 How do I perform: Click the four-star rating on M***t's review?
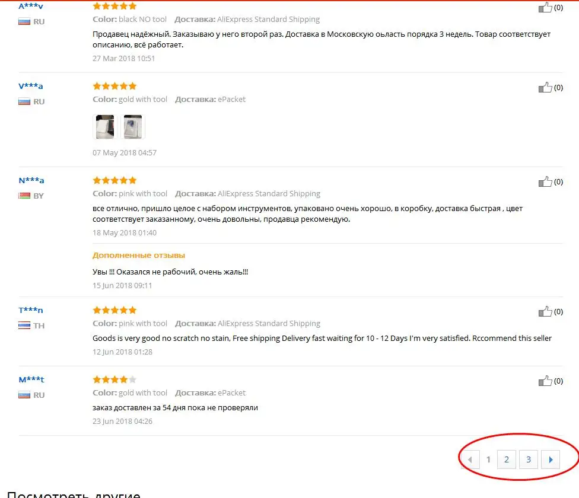[115, 379]
